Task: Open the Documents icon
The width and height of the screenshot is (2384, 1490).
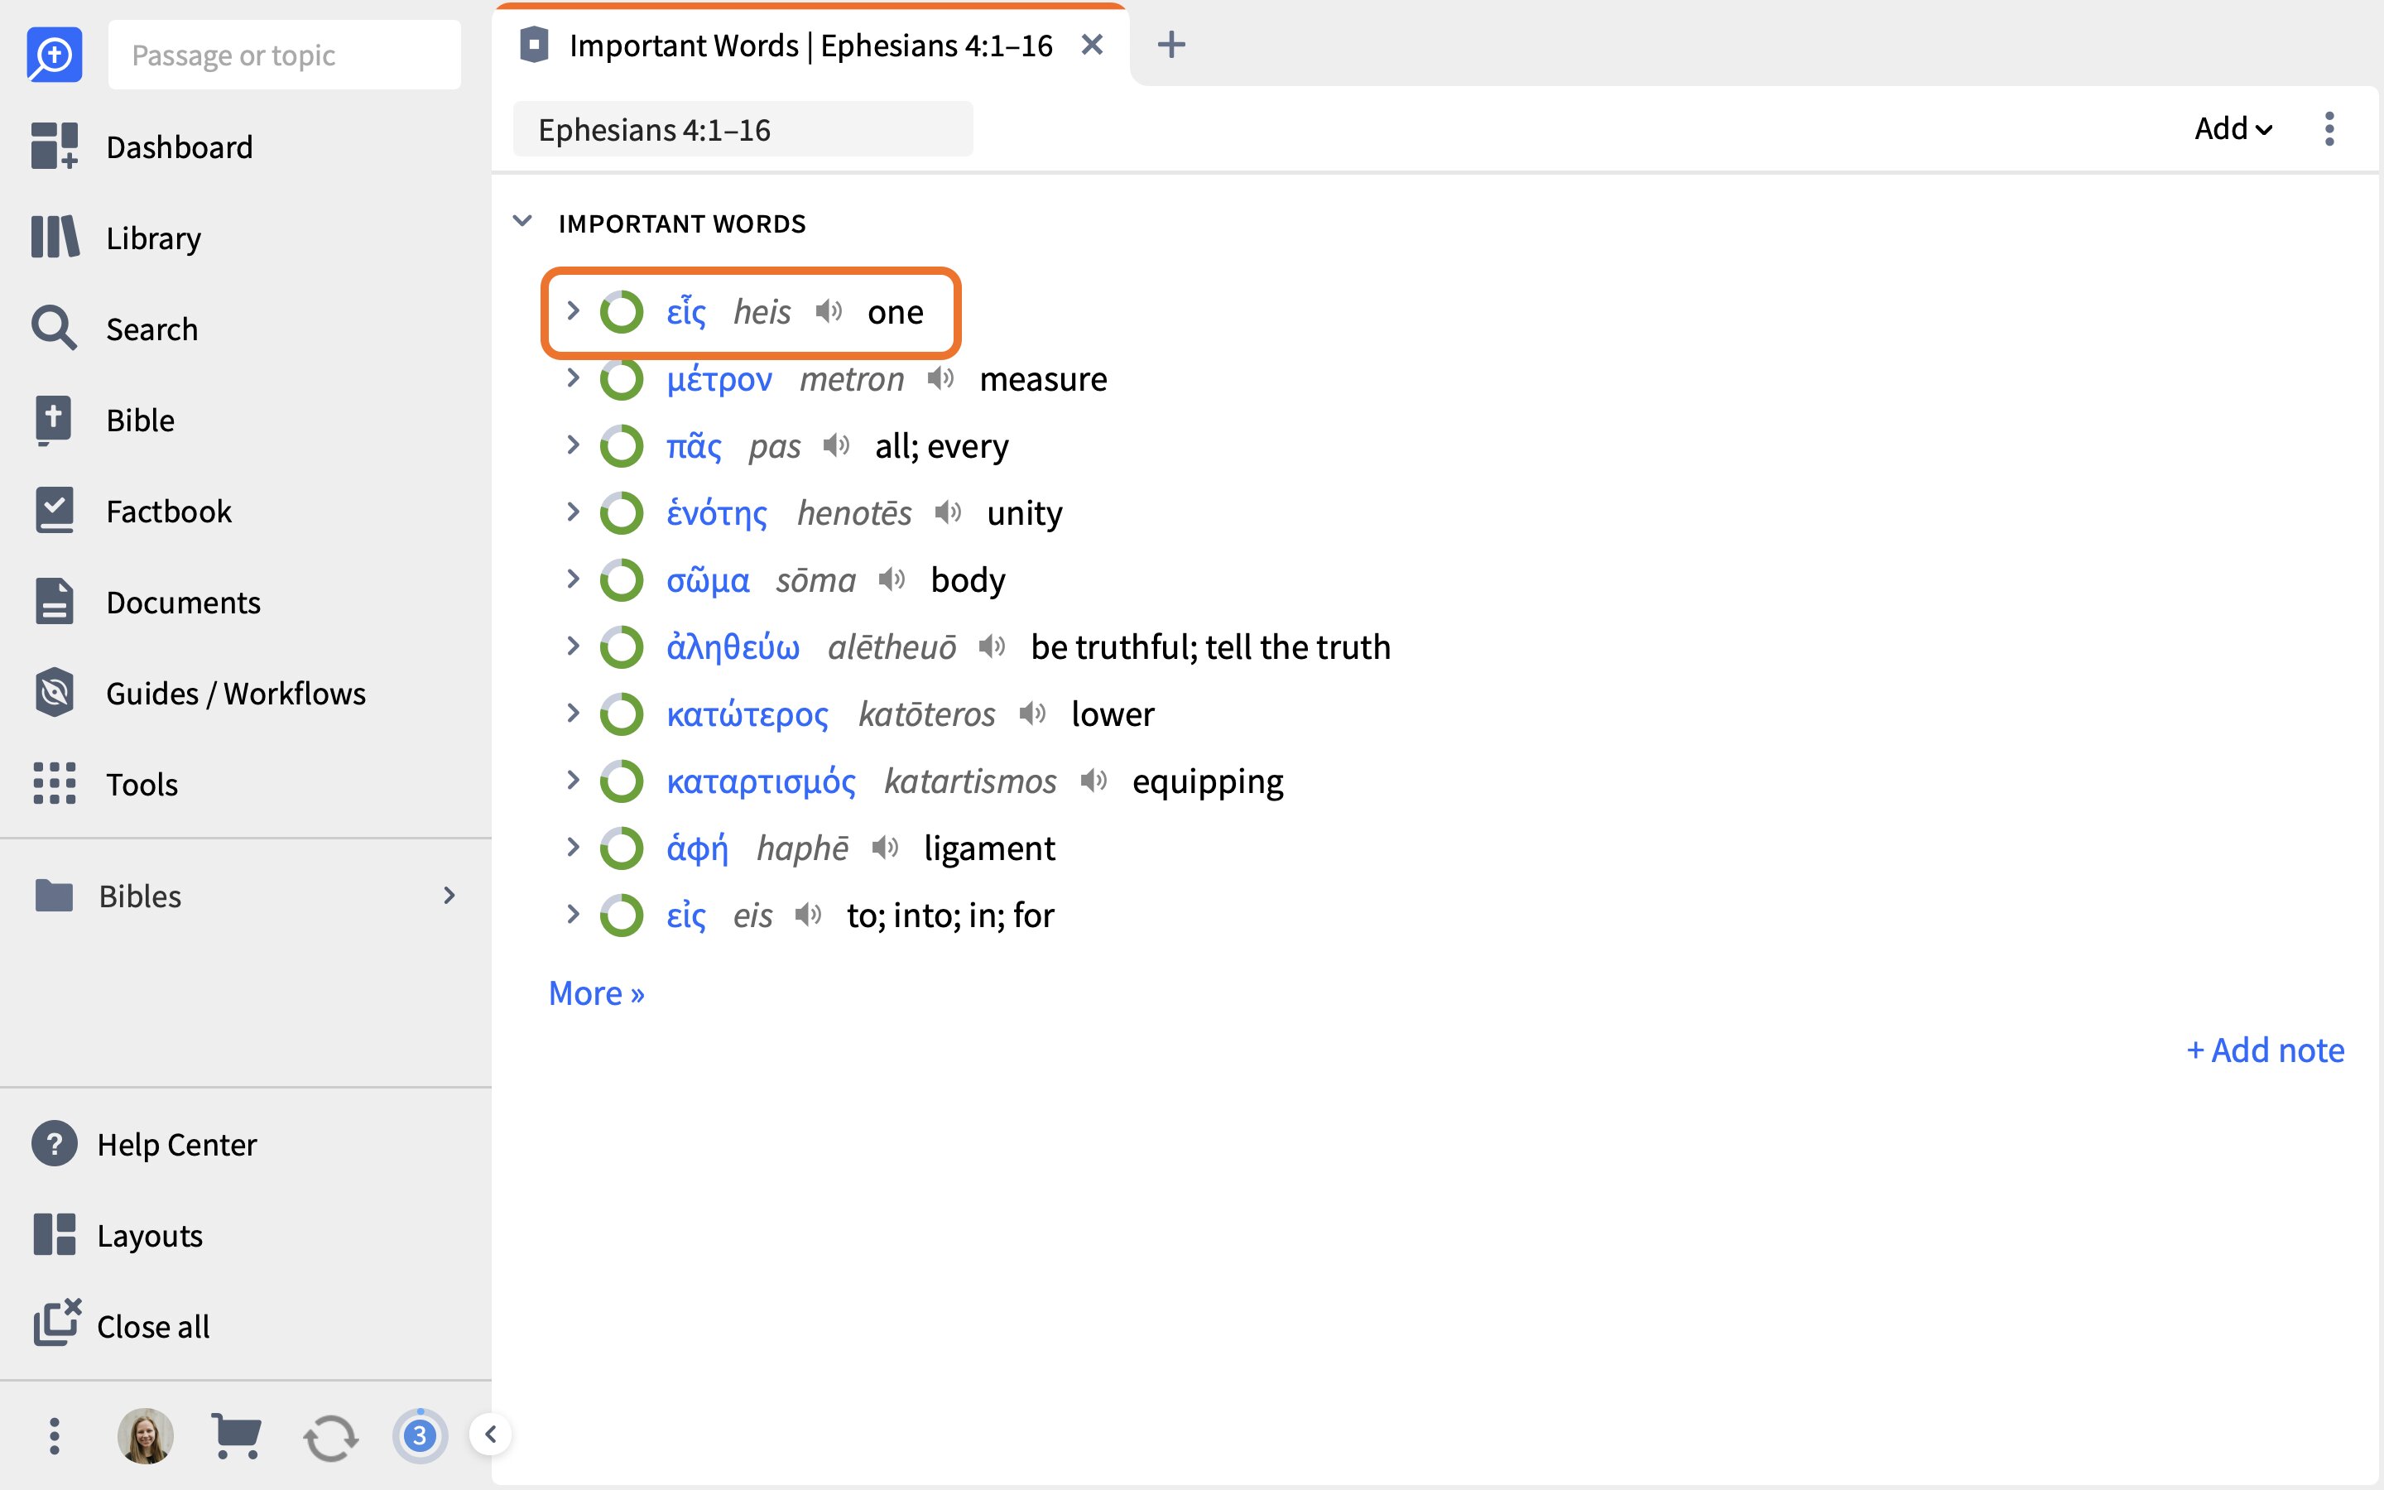Action: click(54, 601)
